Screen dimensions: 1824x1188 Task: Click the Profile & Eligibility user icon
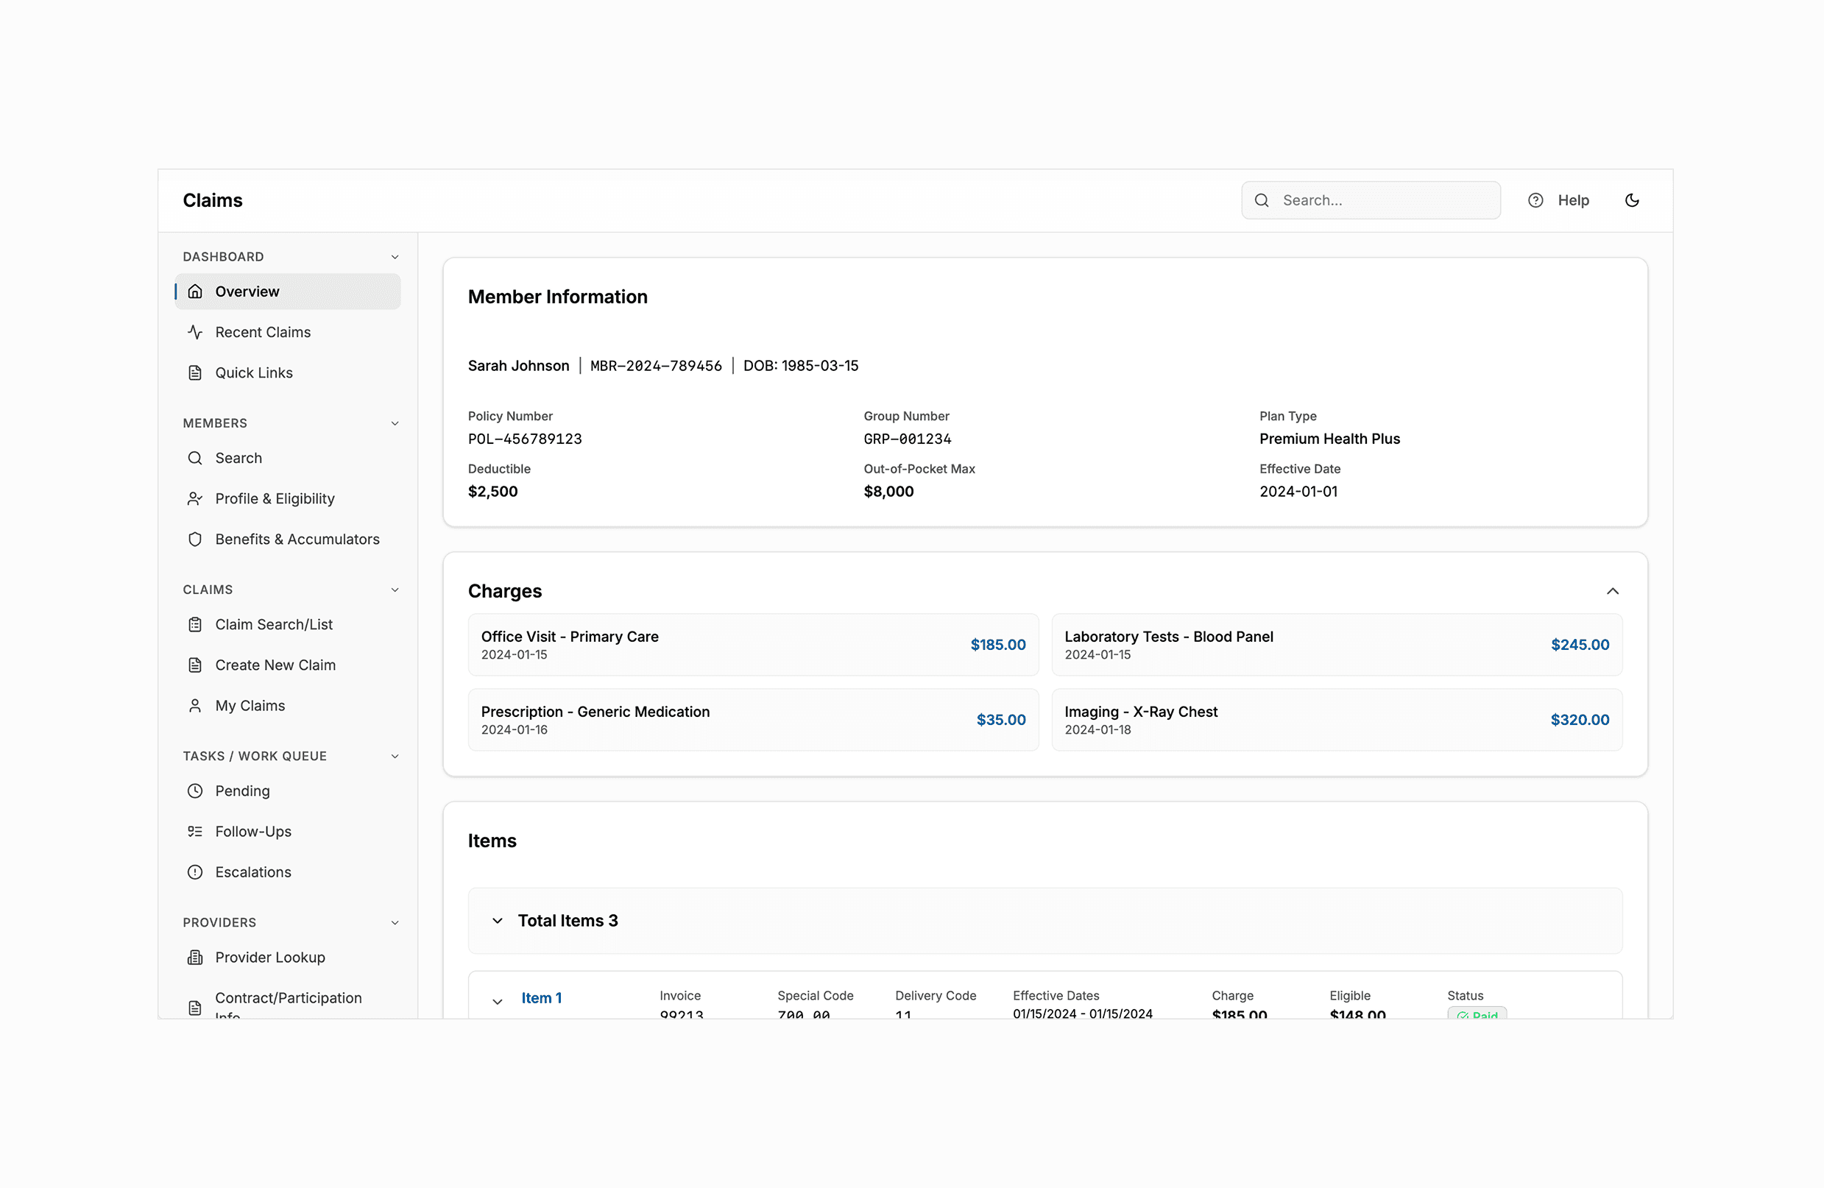pyautogui.click(x=196, y=498)
